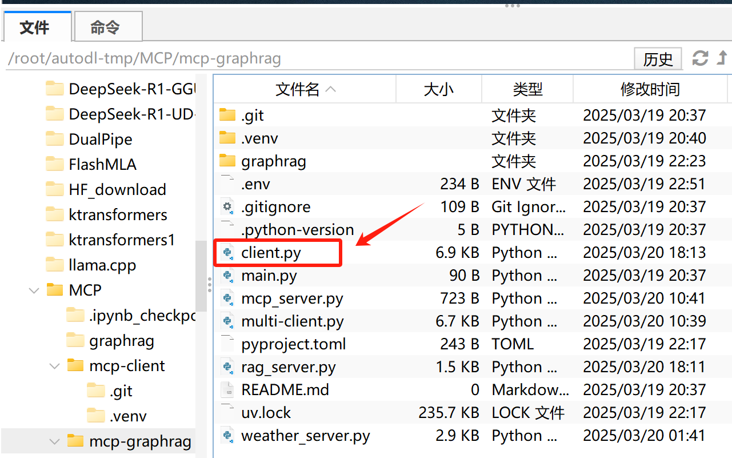Sort by the 大小 column header

pyautogui.click(x=439, y=89)
